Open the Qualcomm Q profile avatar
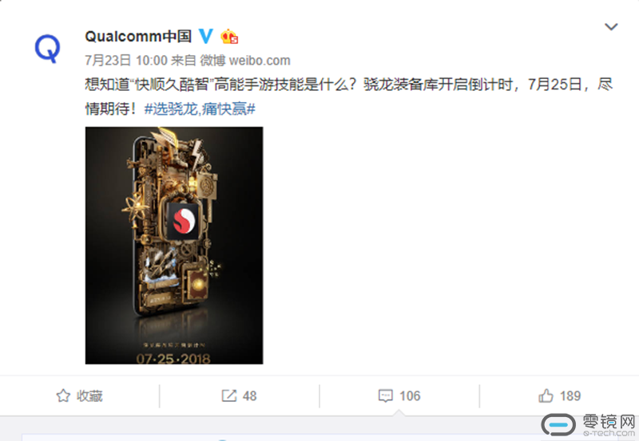The height and width of the screenshot is (441, 639). (x=48, y=49)
